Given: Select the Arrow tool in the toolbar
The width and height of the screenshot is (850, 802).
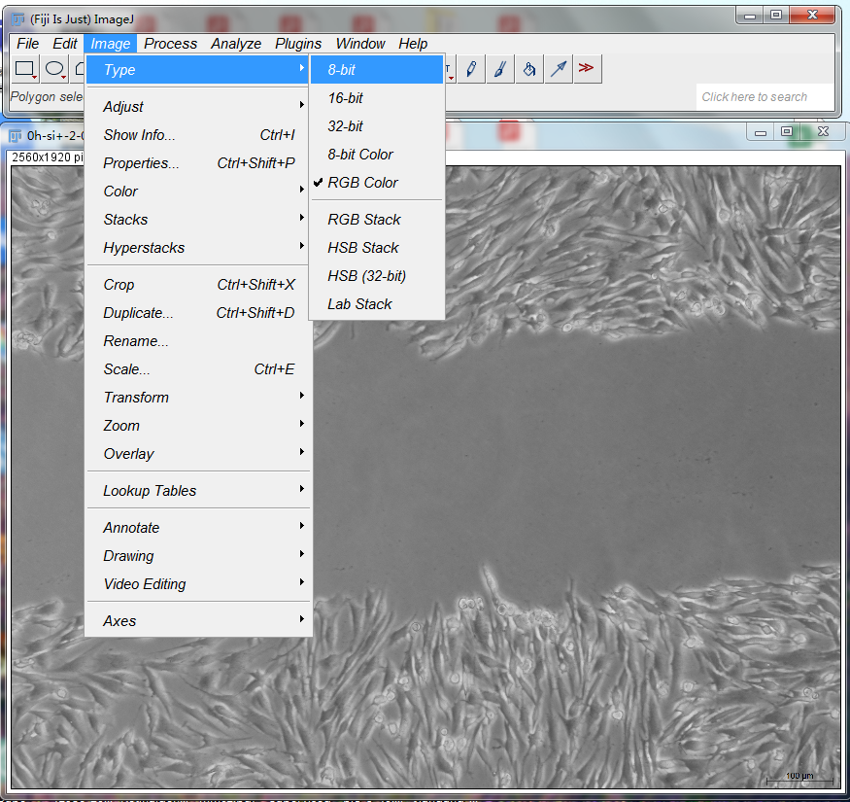Looking at the screenshot, I should tap(559, 69).
